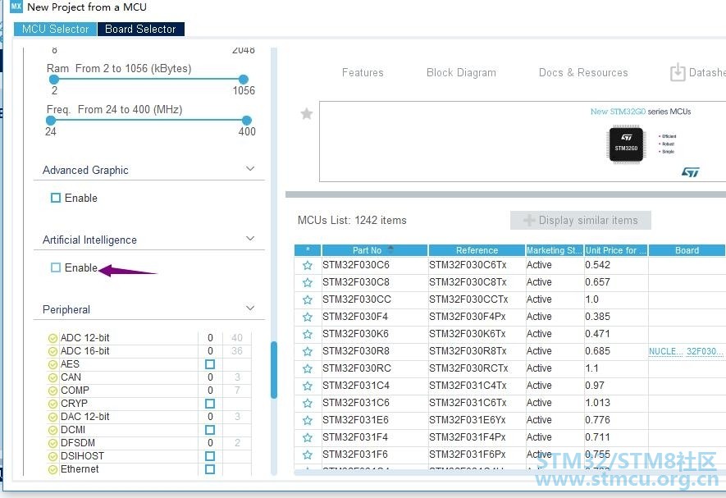Favorite the STM32F031C6 row star

pyautogui.click(x=307, y=403)
